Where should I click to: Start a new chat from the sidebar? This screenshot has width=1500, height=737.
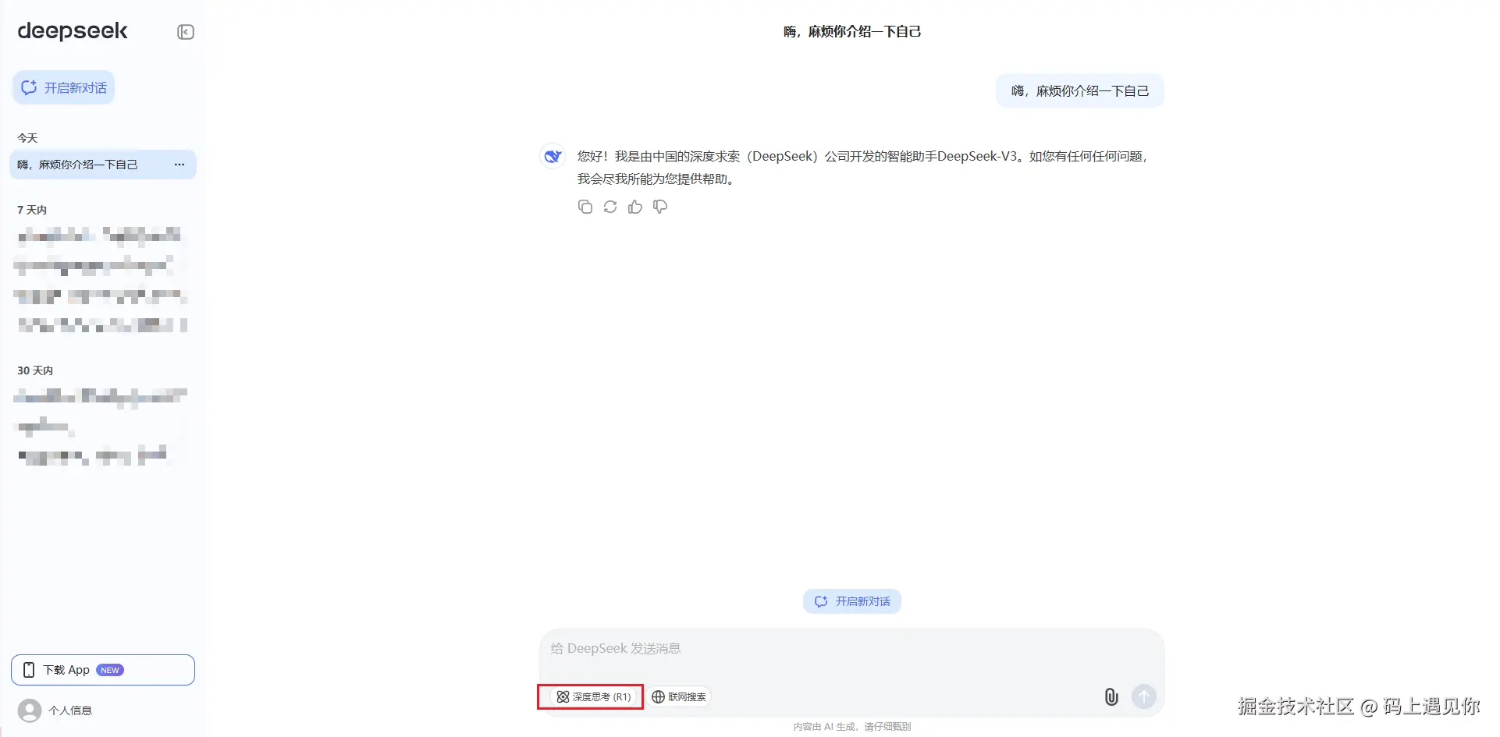click(x=63, y=87)
